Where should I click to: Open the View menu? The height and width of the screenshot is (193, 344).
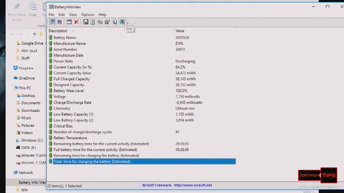[73, 14]
